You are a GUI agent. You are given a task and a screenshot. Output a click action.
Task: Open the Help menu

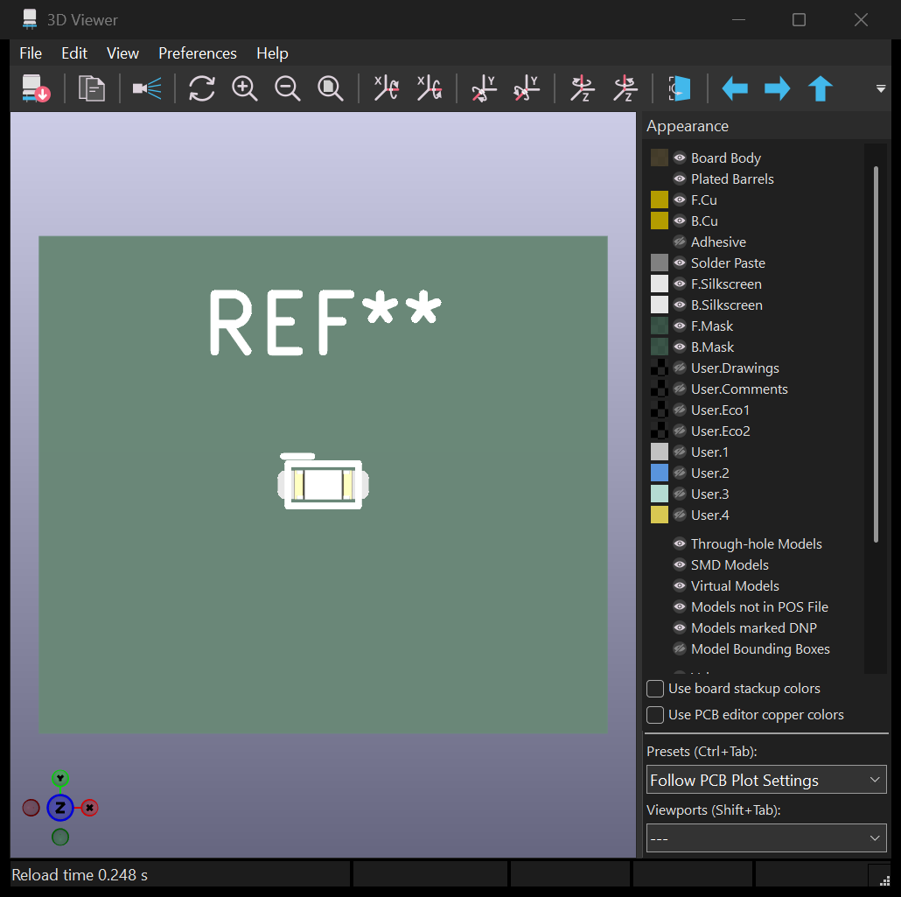coord(272,53)
